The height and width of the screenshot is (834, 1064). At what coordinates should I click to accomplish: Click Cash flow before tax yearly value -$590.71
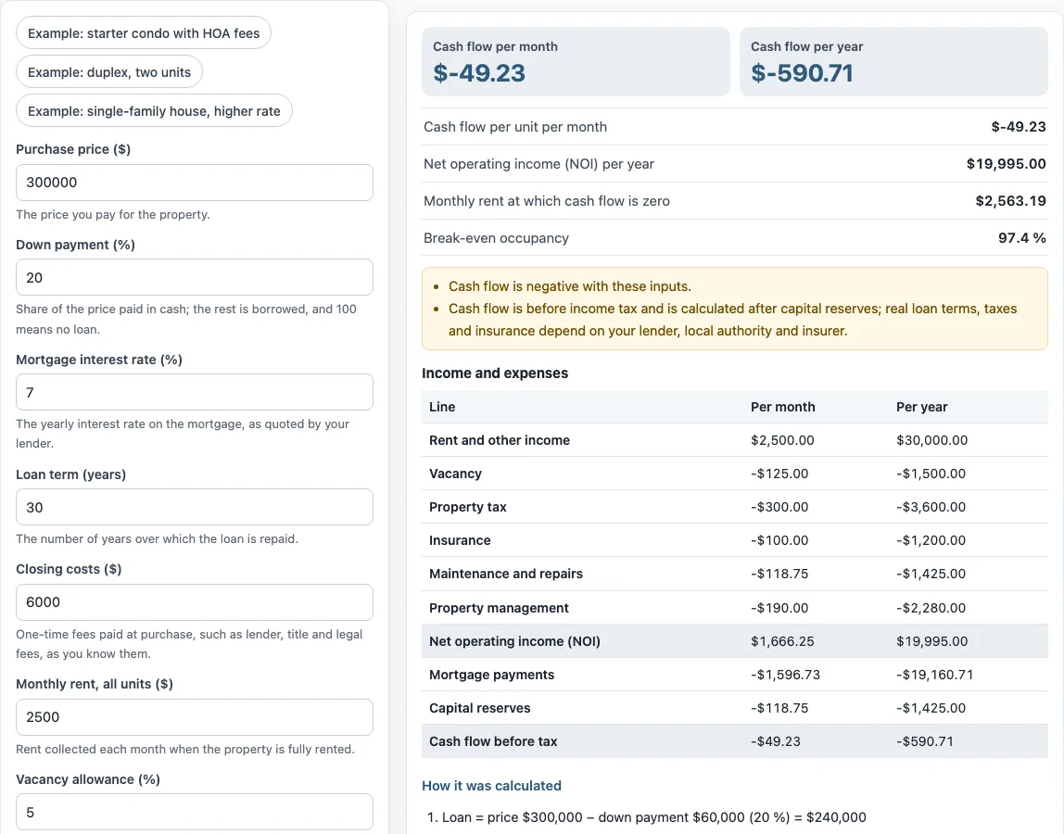pos(924,741)
